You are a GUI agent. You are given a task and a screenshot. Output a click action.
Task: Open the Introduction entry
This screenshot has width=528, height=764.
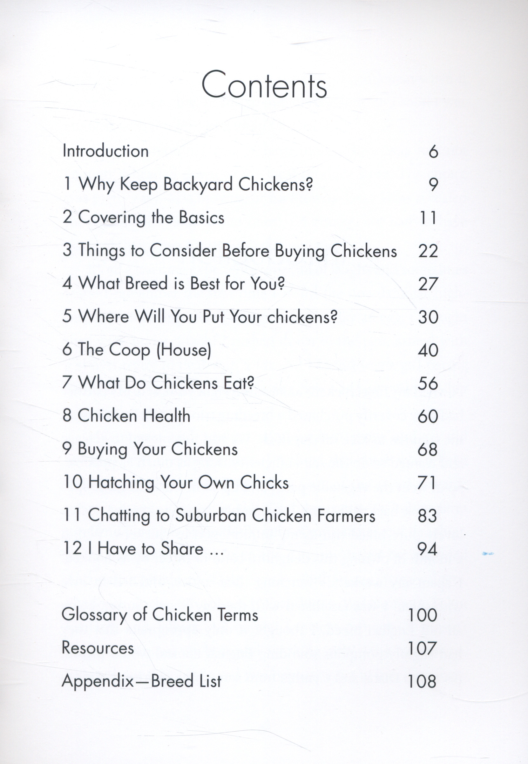point(105,151)
